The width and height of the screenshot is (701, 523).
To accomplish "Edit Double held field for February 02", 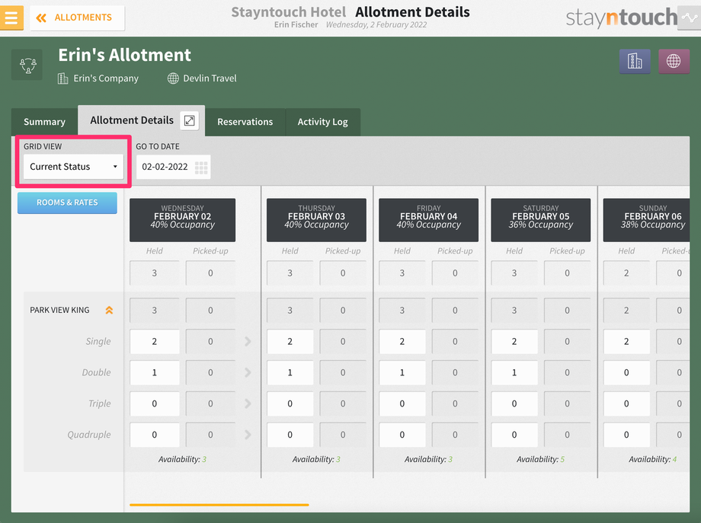I will pos(154,372).
